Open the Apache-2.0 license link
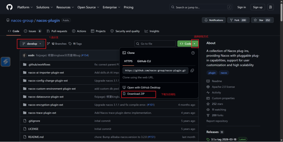Screen dimensions: 283x142 click(221, 87)
